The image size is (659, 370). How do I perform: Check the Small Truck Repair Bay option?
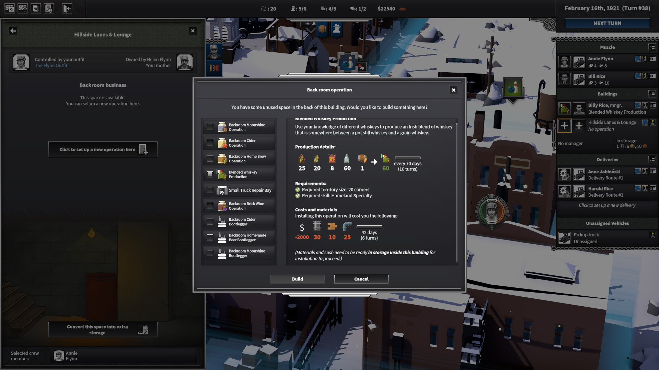click(x=210, y=190)
